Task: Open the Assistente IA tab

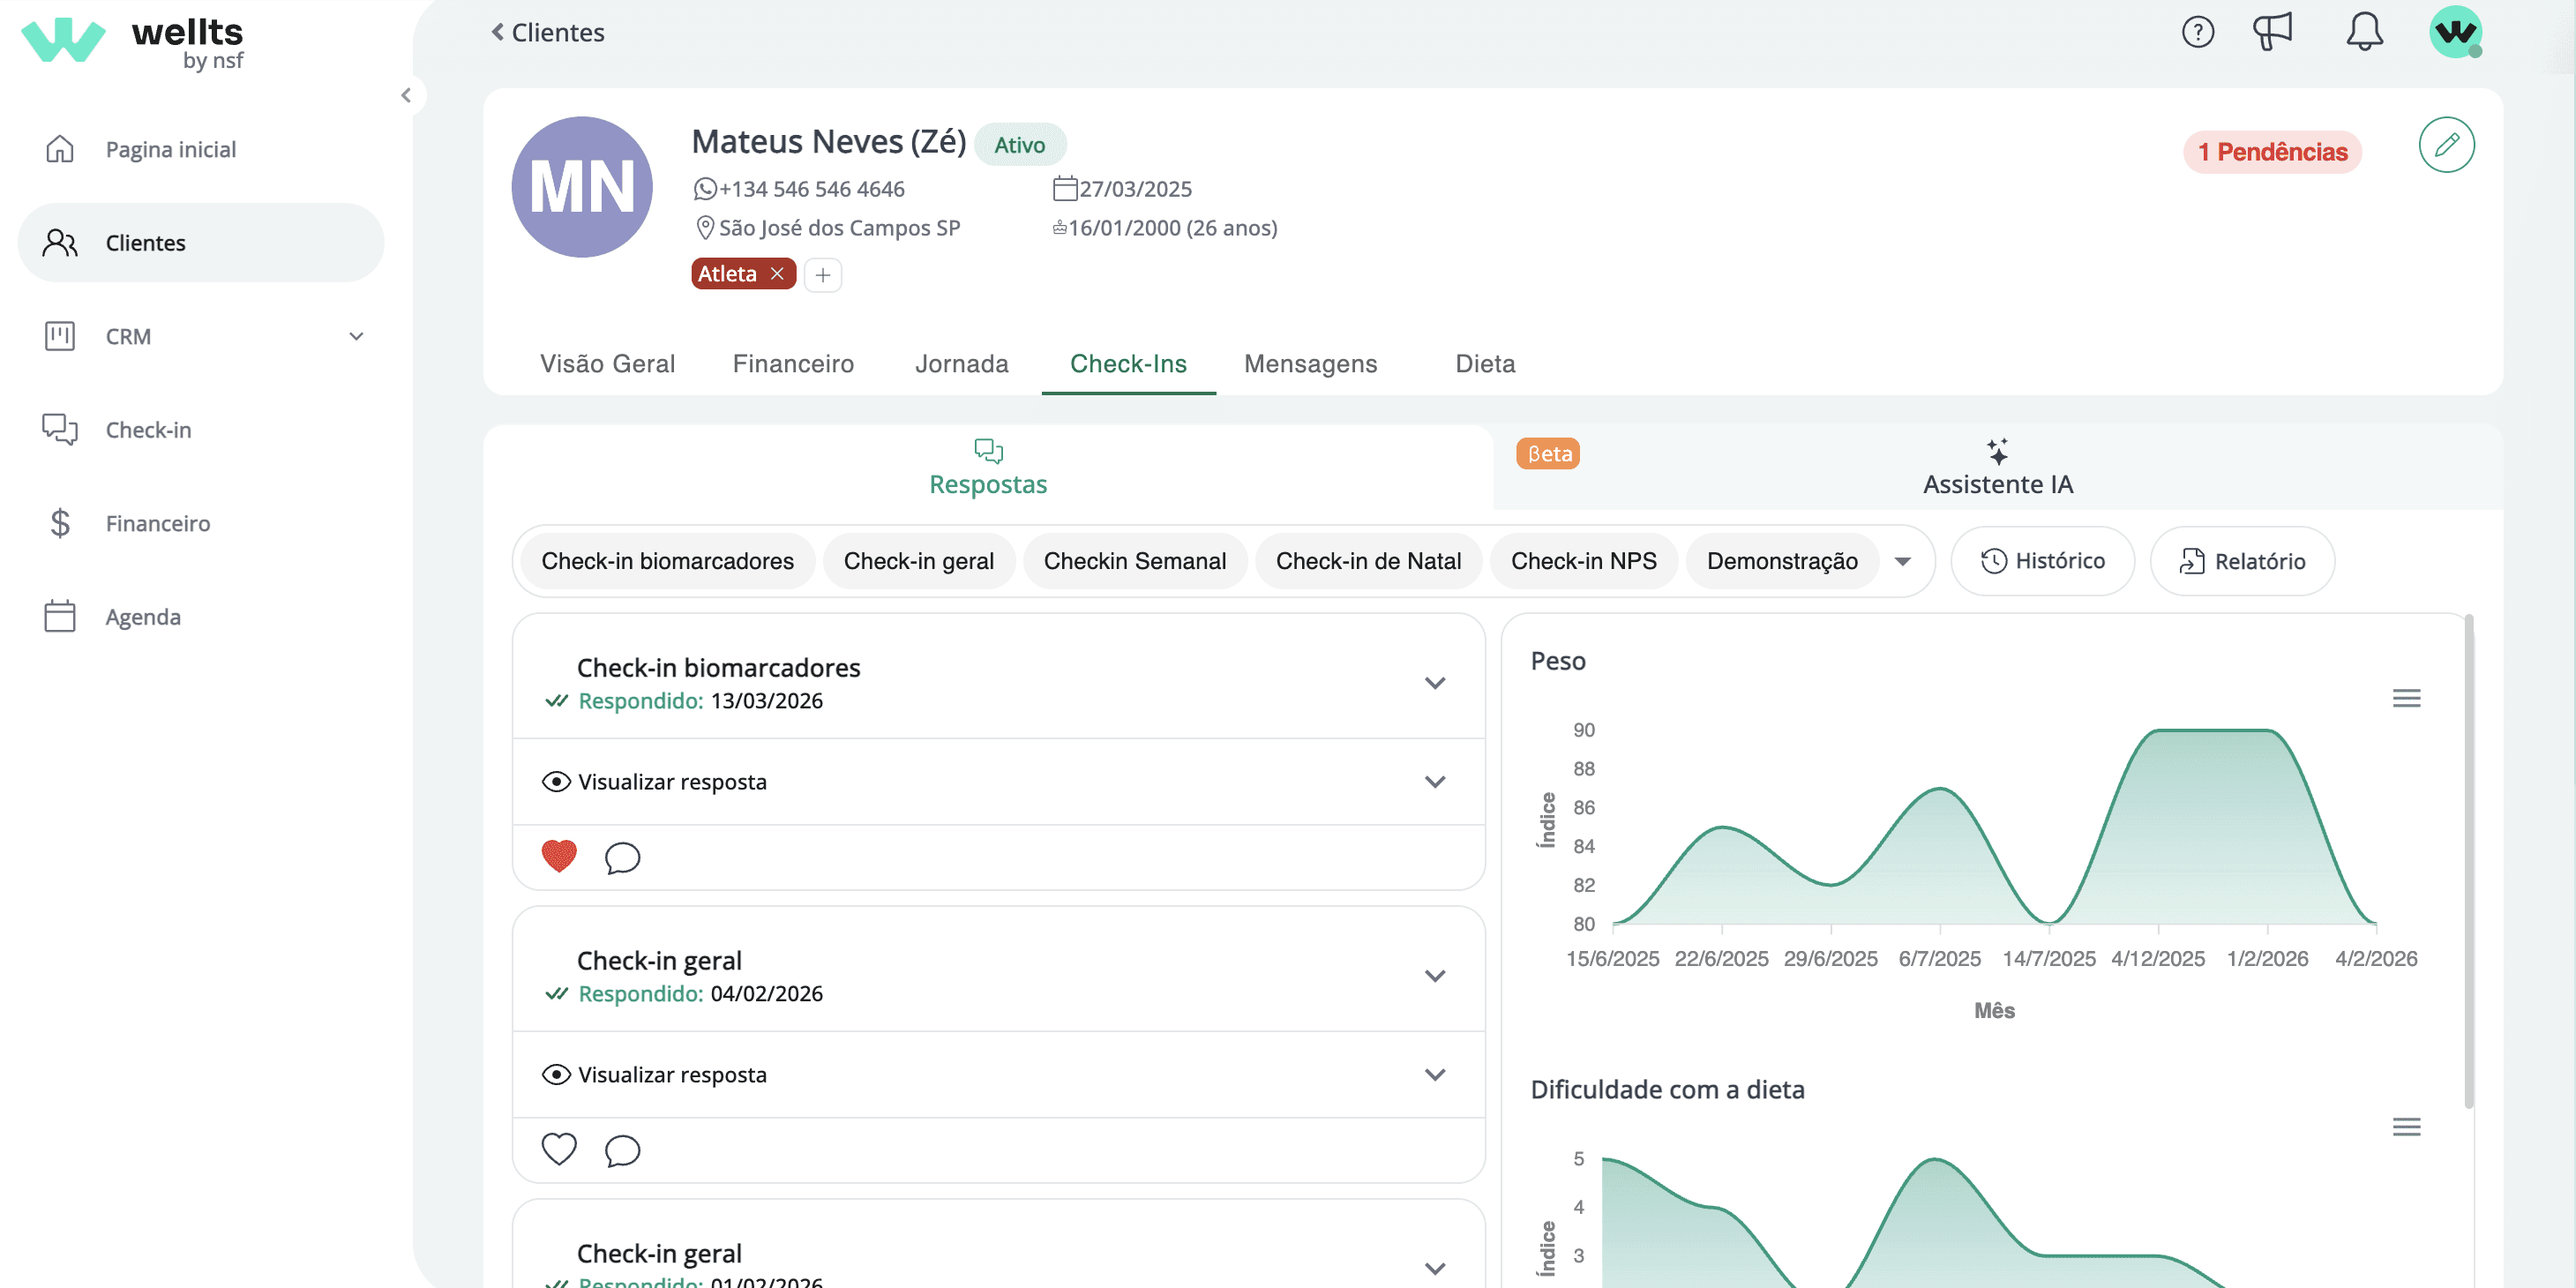Action: 1998,467
